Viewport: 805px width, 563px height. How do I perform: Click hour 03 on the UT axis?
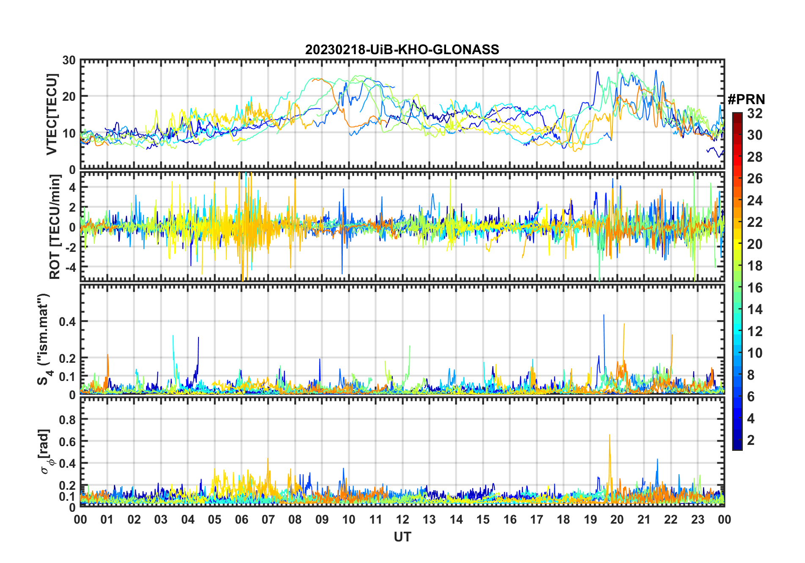[161, 519]
